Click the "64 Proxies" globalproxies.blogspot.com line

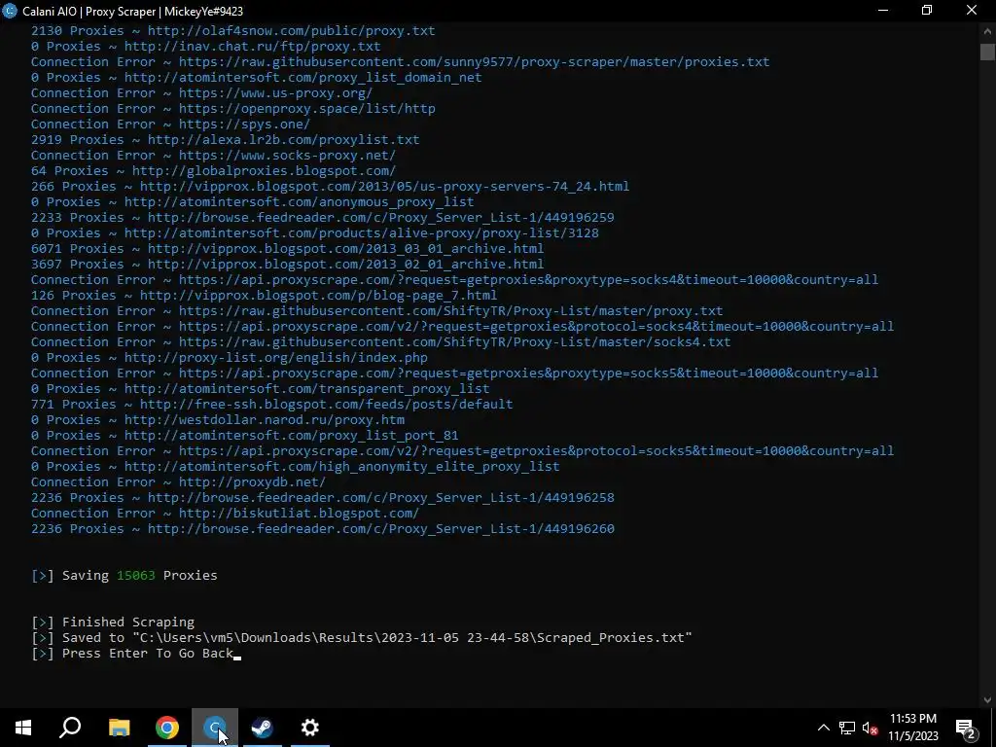click(x=213, y=170)
